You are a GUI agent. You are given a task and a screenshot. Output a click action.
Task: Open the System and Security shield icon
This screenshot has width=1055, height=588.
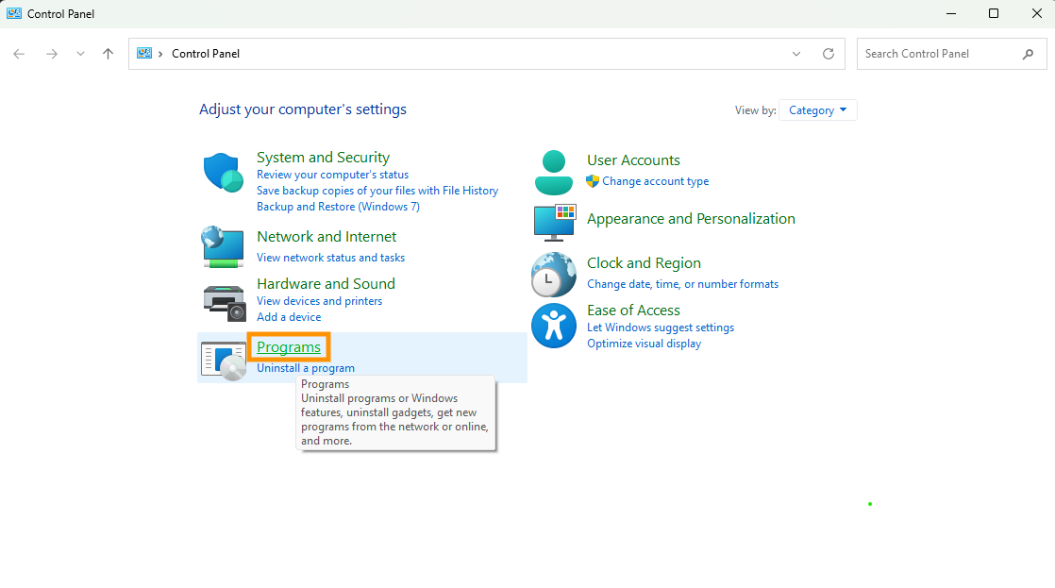(x=223, y=172)
